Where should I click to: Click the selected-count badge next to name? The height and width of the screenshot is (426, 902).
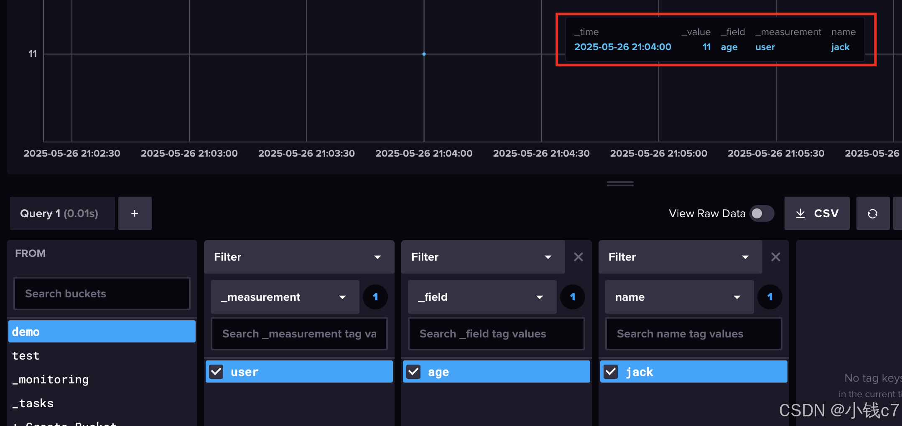click(x=770, y=297)
